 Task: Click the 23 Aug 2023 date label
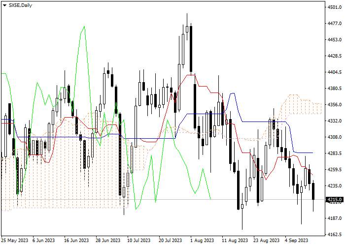click(x=267, y=240)
